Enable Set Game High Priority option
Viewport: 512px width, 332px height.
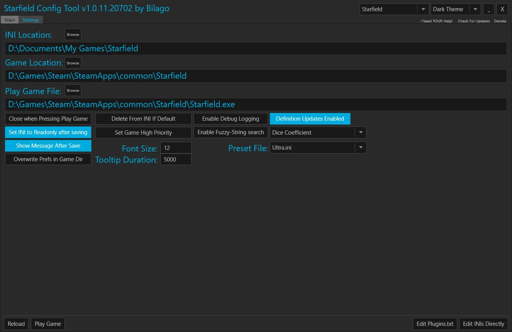[143, 133]
